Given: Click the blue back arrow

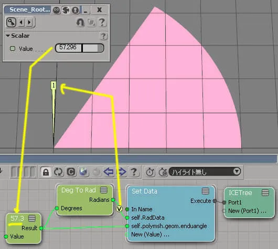Looking at the screenshot, I should [x=109, y=172].
